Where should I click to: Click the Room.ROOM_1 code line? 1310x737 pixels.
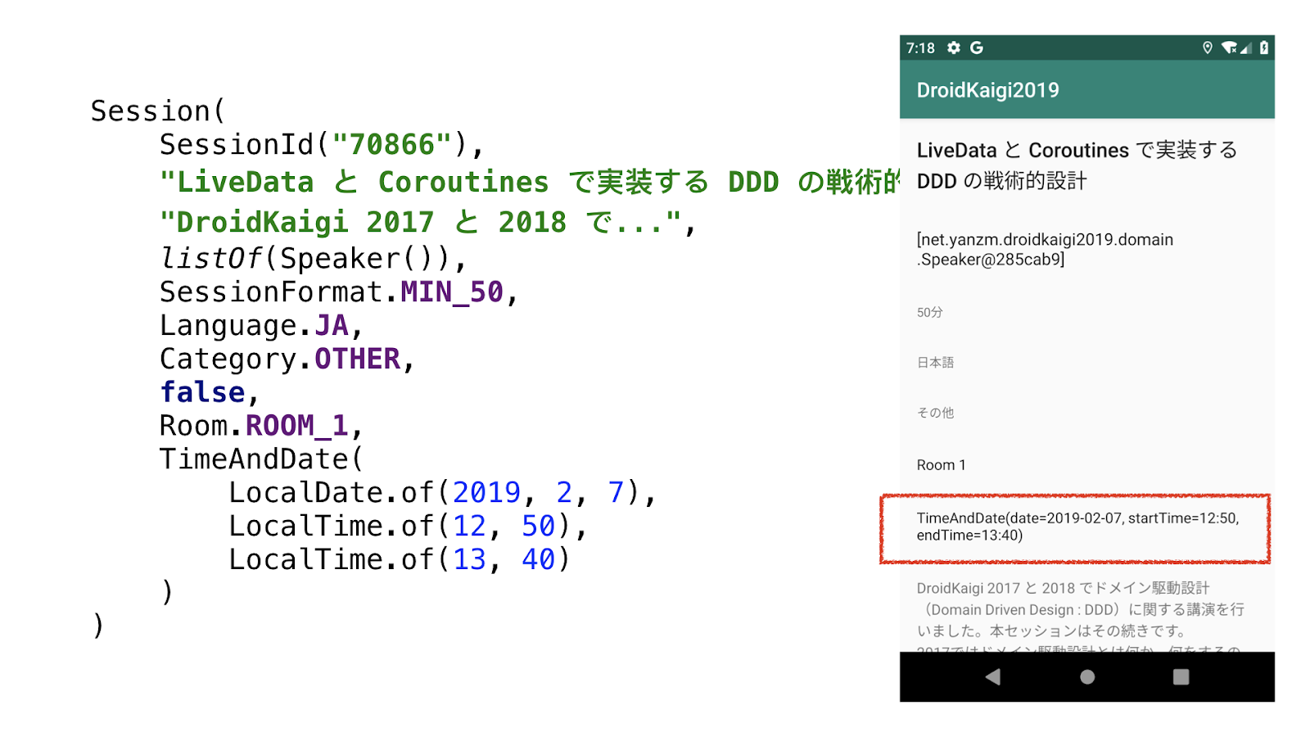pyautogui.click(x=261, y=426)
